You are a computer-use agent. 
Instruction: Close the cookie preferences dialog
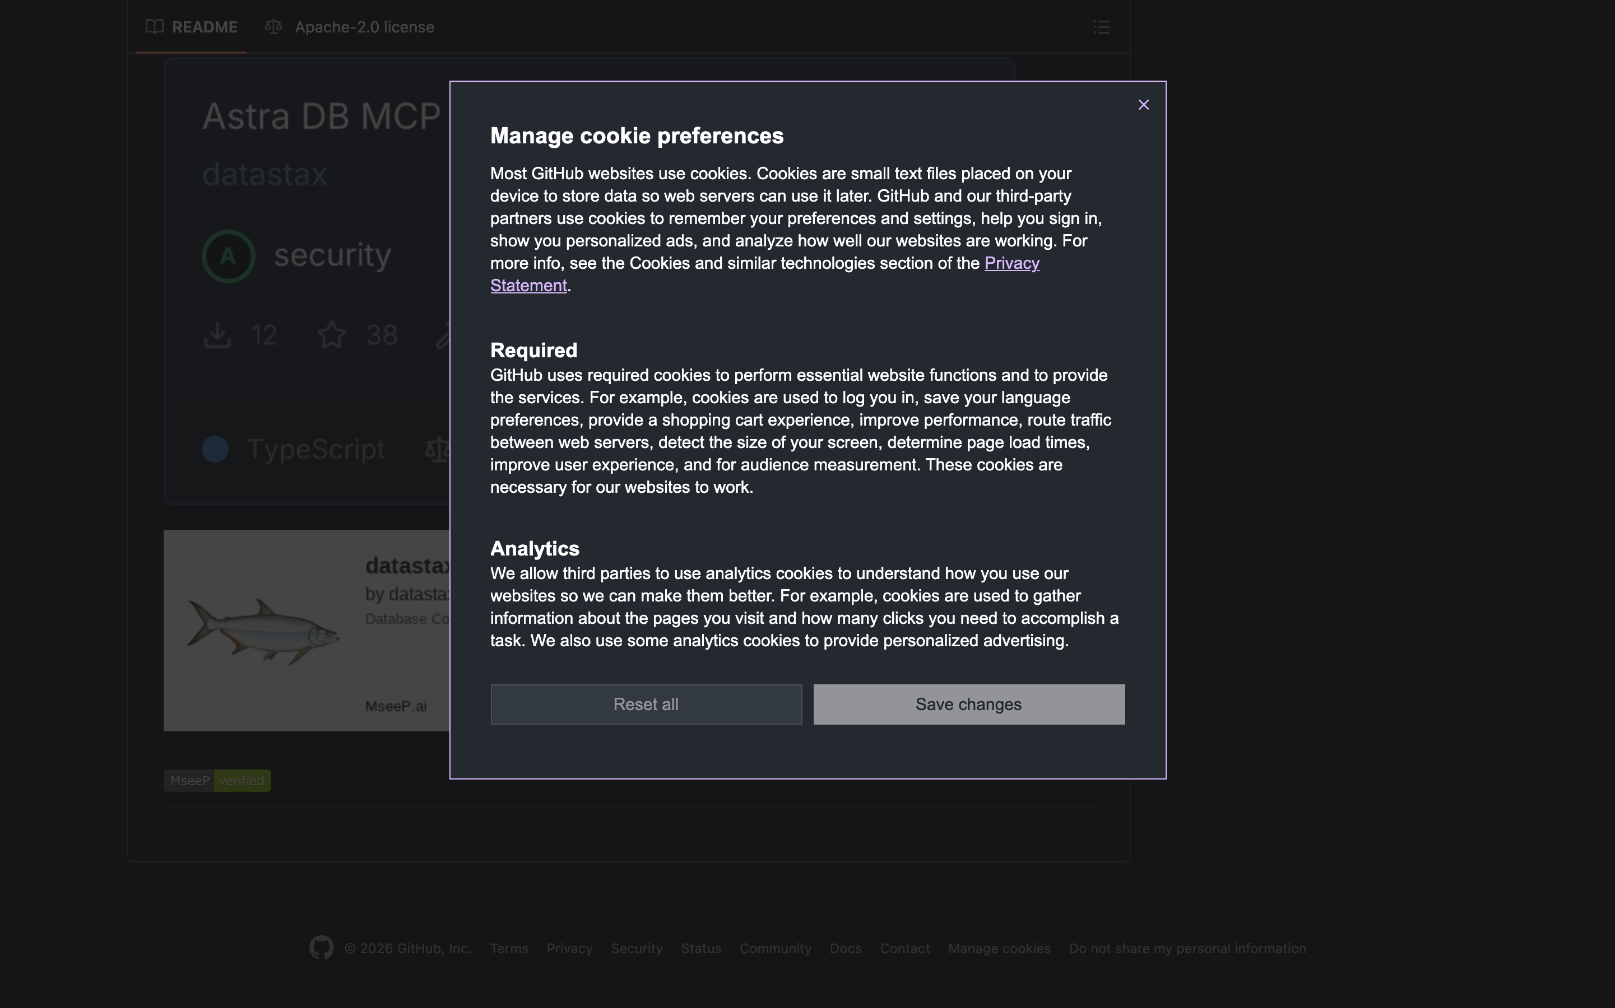point(1143,105)
